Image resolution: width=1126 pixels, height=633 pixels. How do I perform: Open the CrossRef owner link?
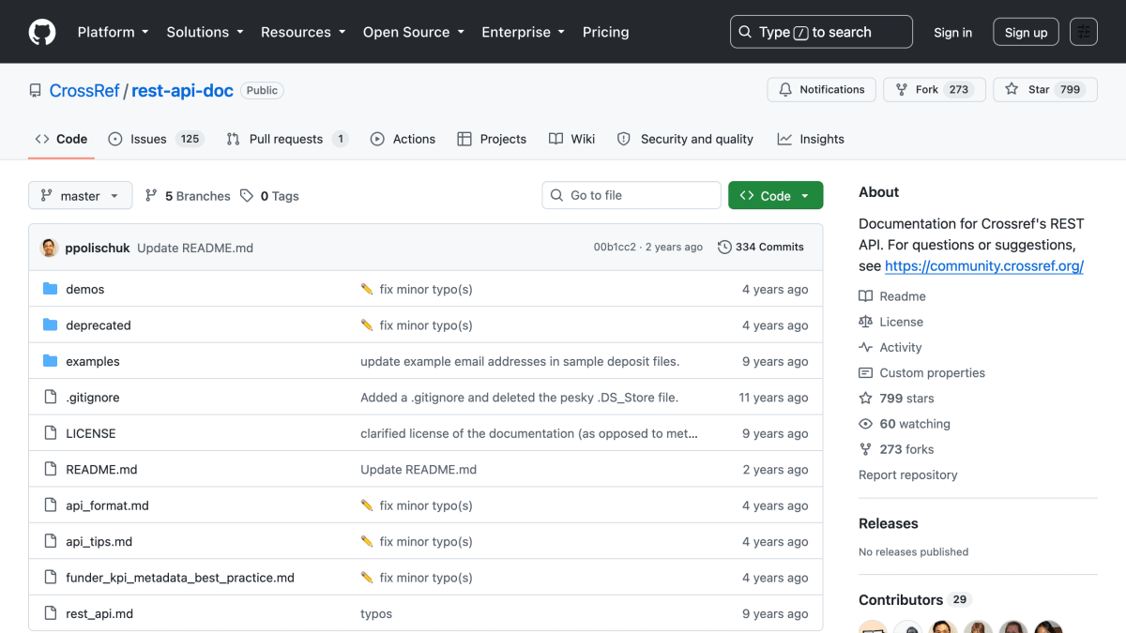[84, 91]
